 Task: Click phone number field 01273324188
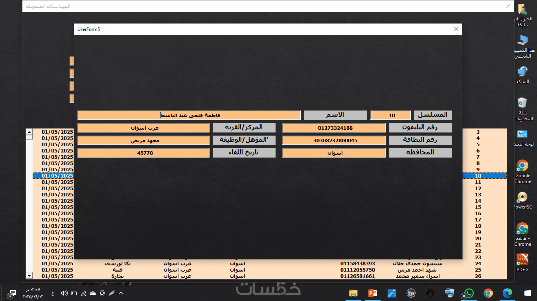point(334,128)
